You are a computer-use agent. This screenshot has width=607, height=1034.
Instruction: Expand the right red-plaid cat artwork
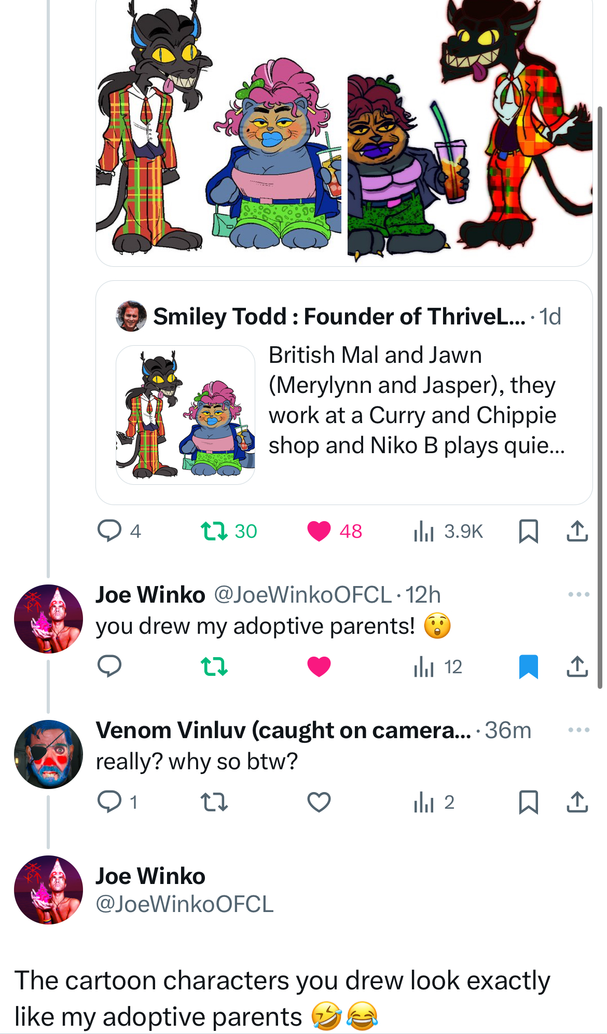tap(470, 130)
